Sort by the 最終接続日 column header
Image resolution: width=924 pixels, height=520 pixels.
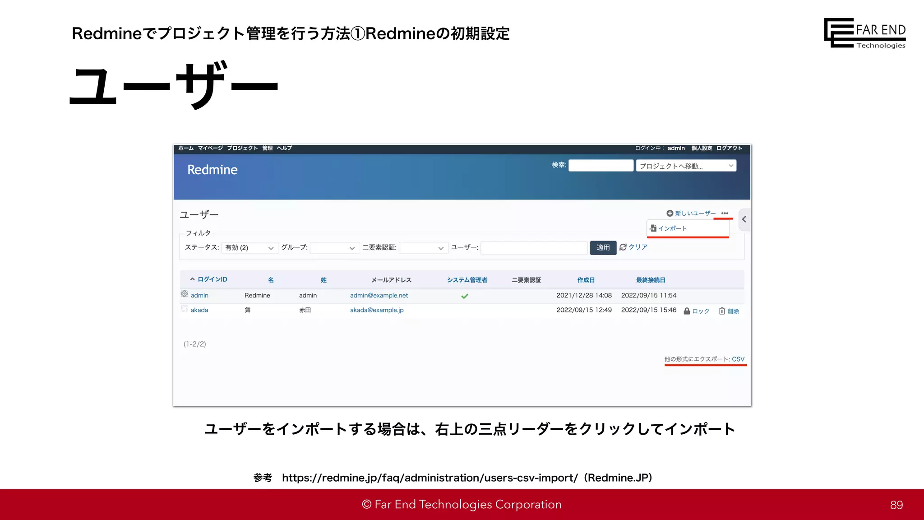click(x=651, y=280)
